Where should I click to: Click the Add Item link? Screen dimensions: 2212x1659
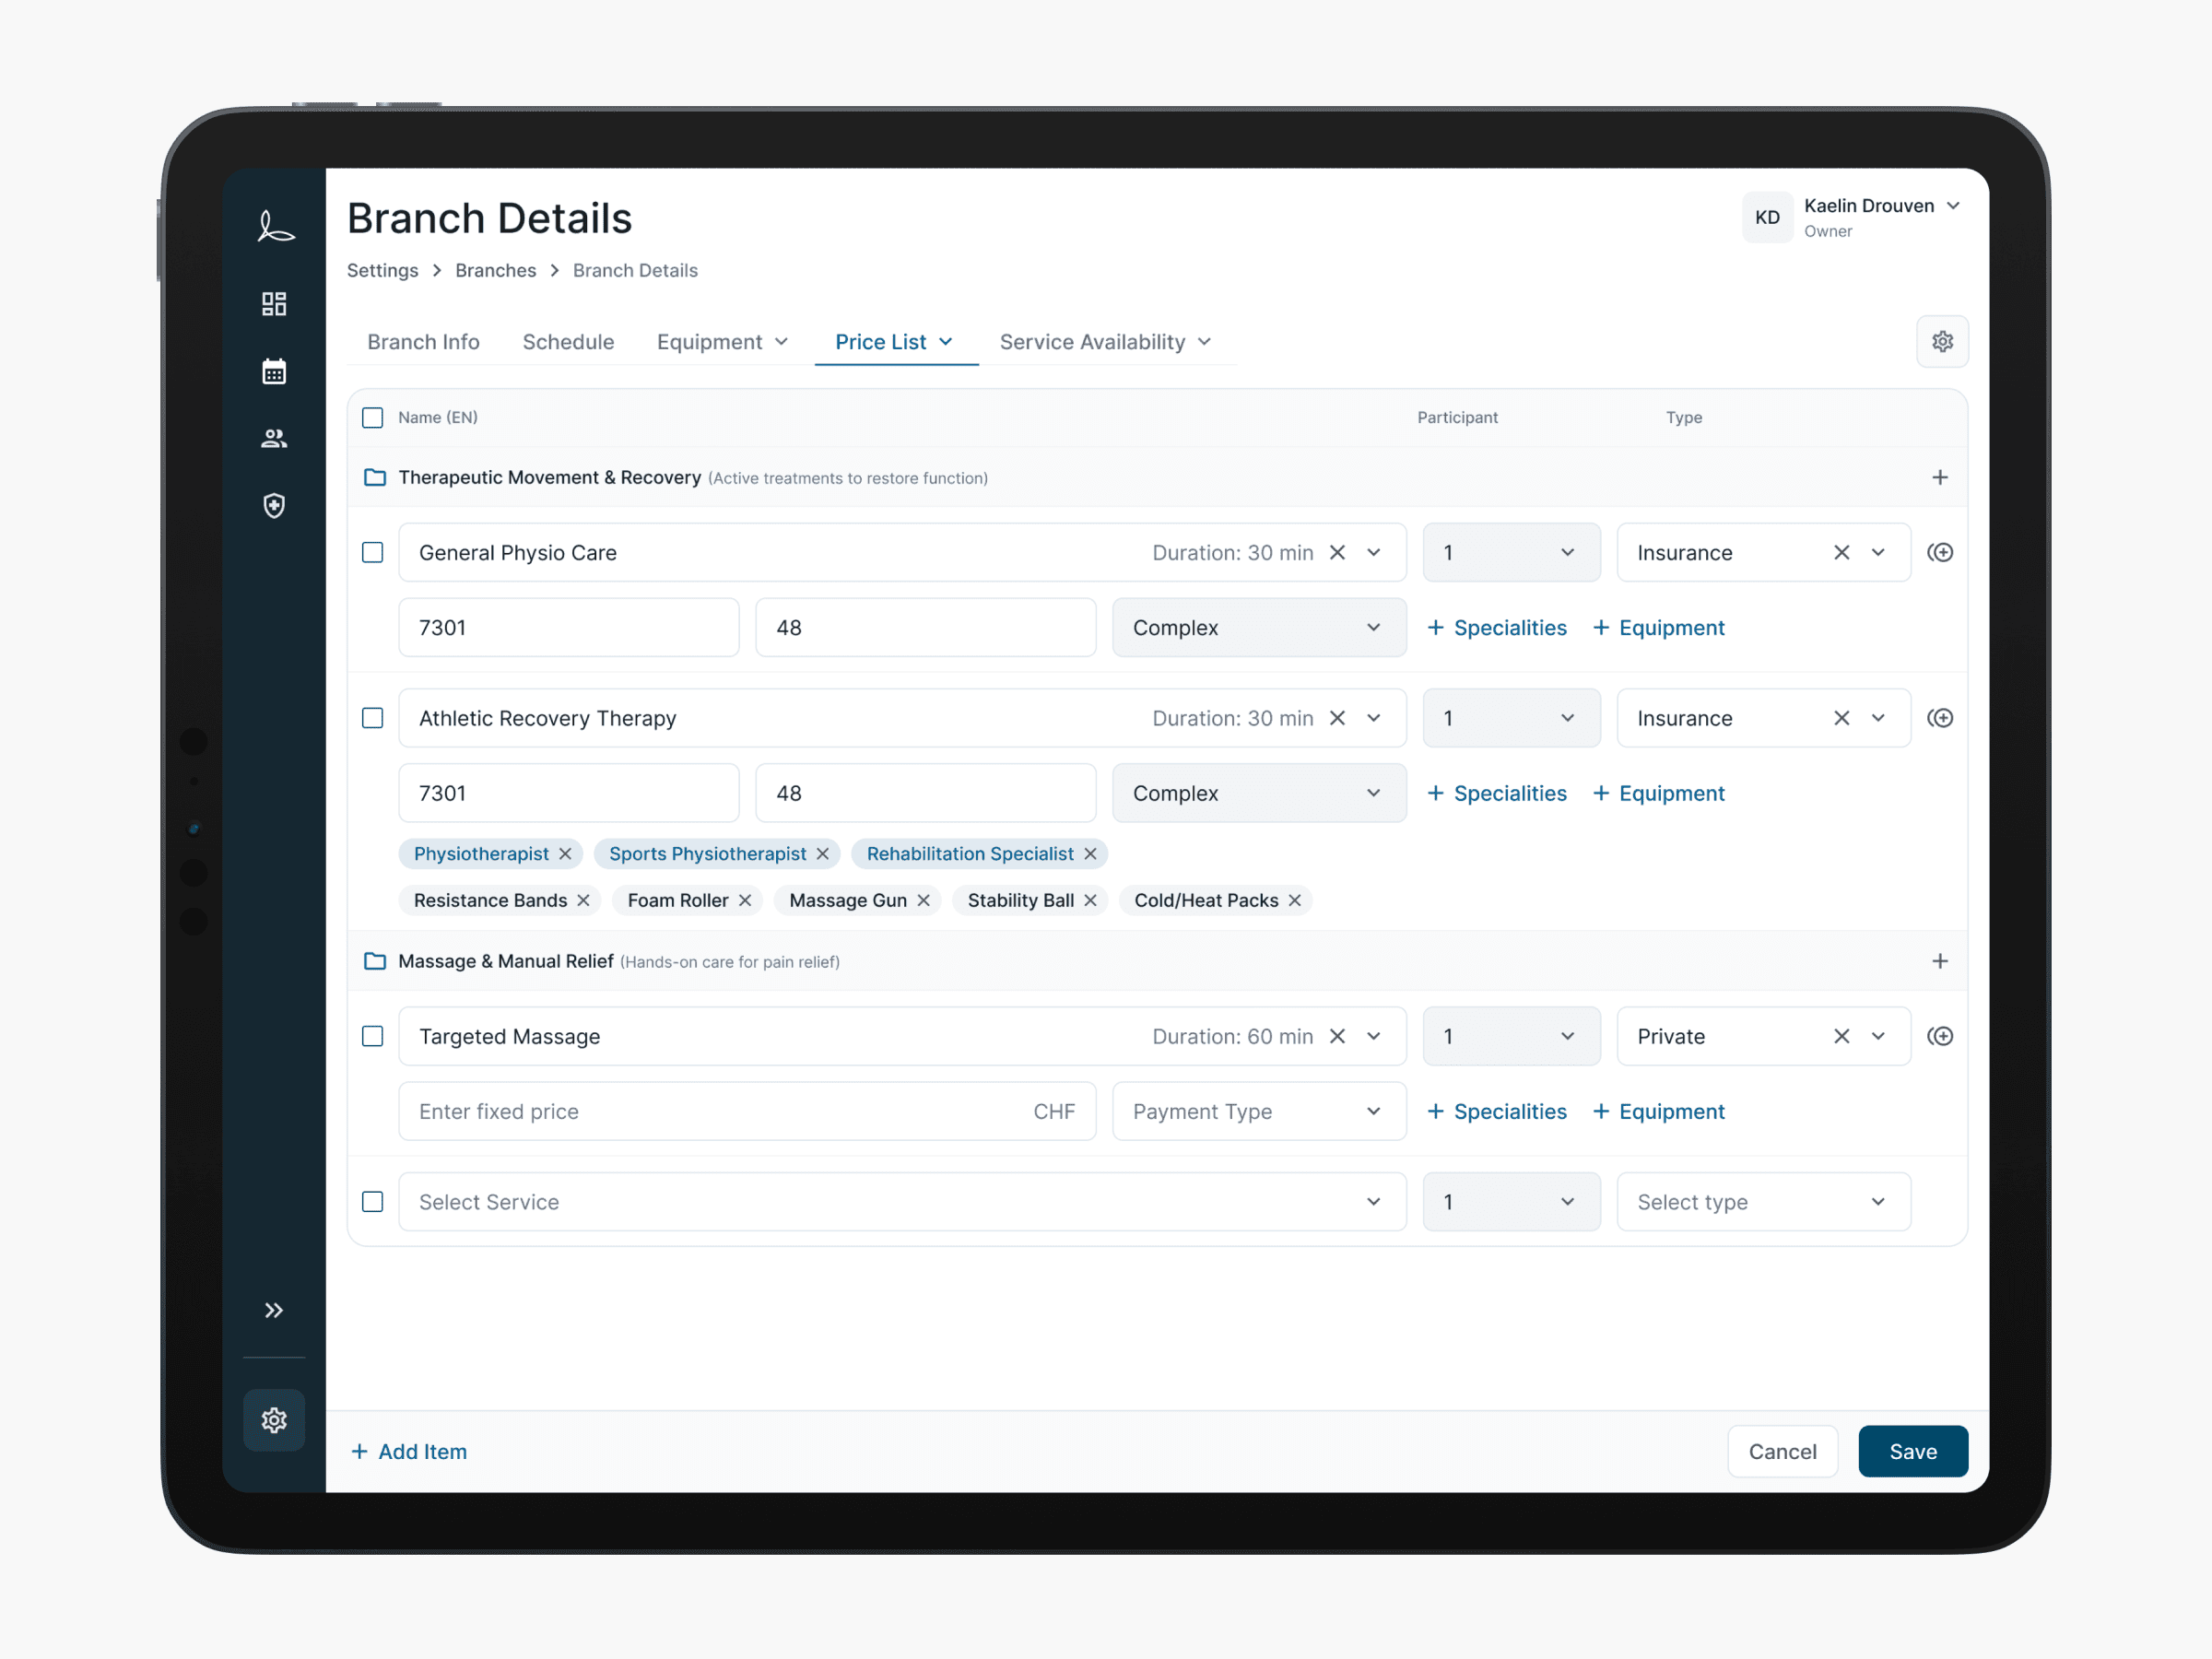[409, 1451]
